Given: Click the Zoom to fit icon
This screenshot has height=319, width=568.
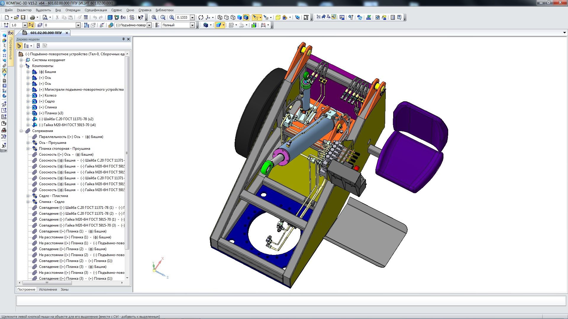Looking at the screenshot, I should (x=154, y=17).
